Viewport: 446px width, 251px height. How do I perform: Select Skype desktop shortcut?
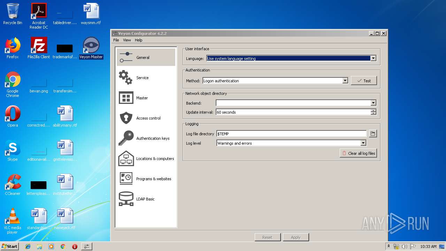13,151
